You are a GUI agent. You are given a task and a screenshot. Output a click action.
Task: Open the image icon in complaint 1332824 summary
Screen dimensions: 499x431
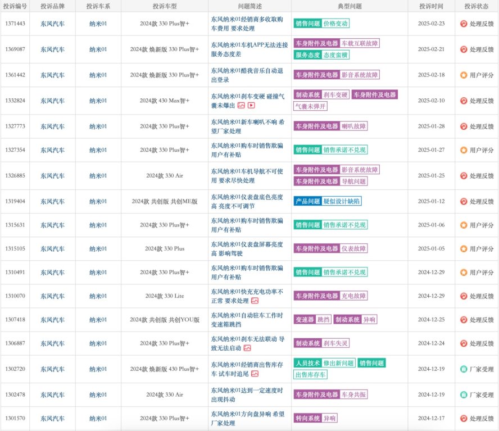tap(241, 106)
